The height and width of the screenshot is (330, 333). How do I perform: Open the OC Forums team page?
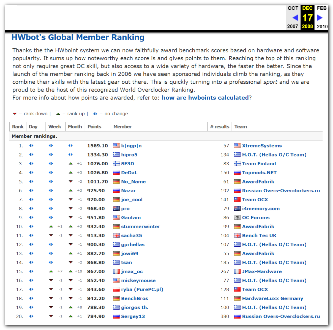pyautogui.click(x=256, y=218)
